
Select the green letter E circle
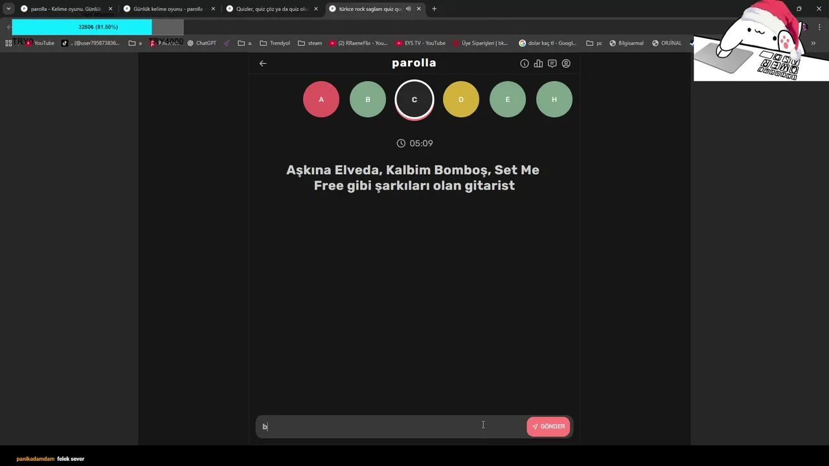coord(508,100)
